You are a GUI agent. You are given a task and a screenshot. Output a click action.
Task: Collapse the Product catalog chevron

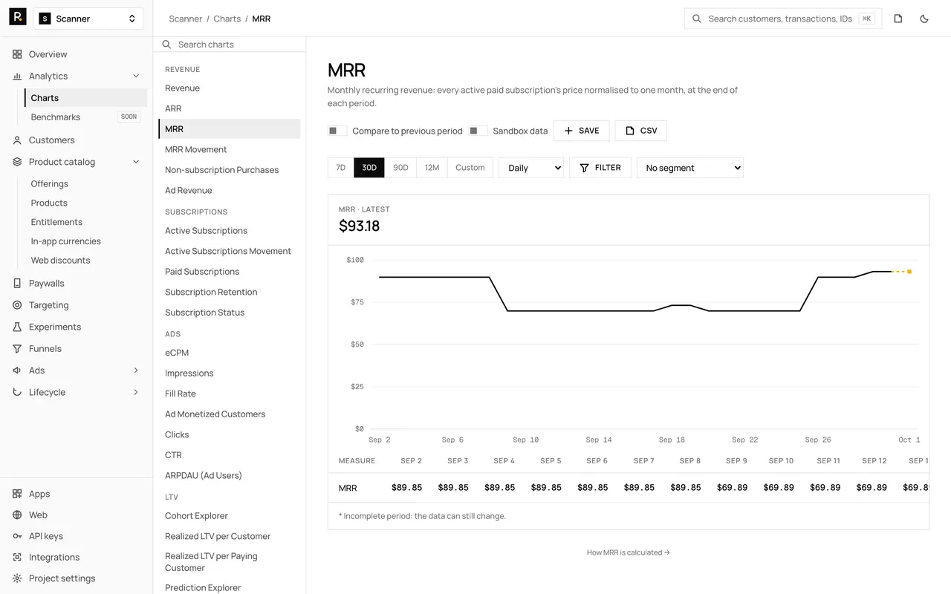point(136,162)
